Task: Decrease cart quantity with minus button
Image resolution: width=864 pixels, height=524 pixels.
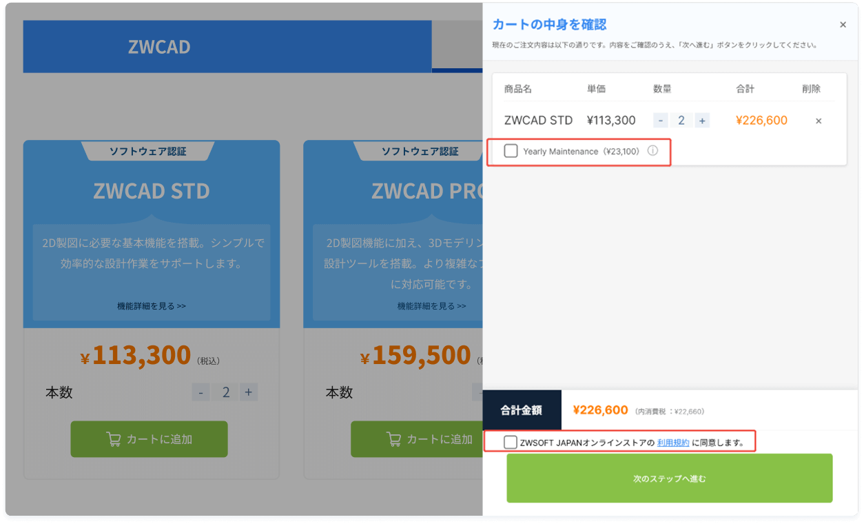Action: tap(661, 121)
